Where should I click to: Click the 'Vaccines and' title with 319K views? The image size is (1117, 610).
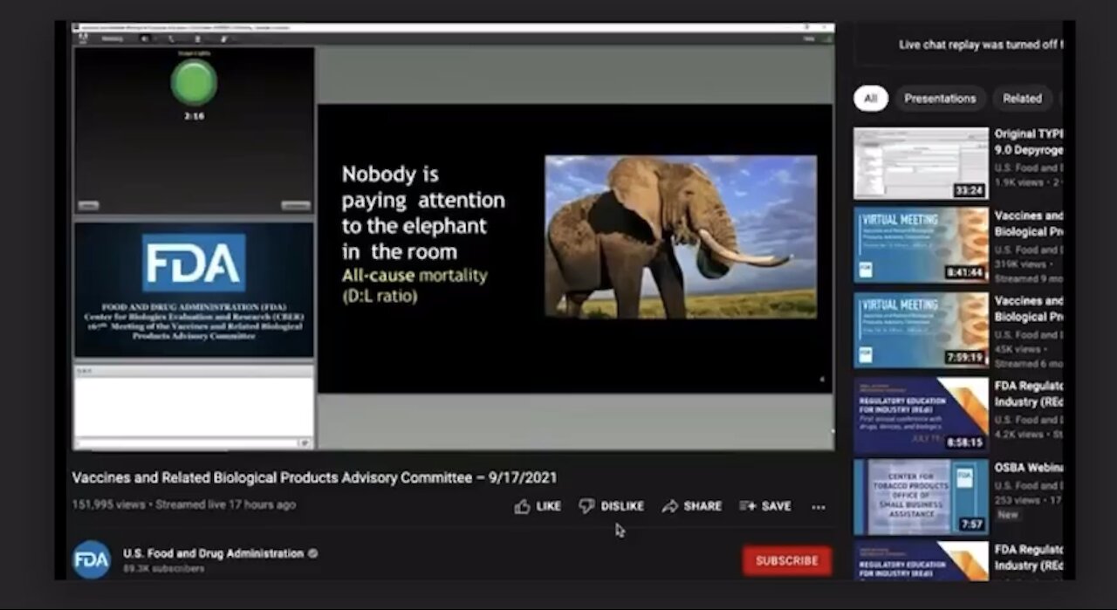pyautogui.click(x=1028, y=223)
